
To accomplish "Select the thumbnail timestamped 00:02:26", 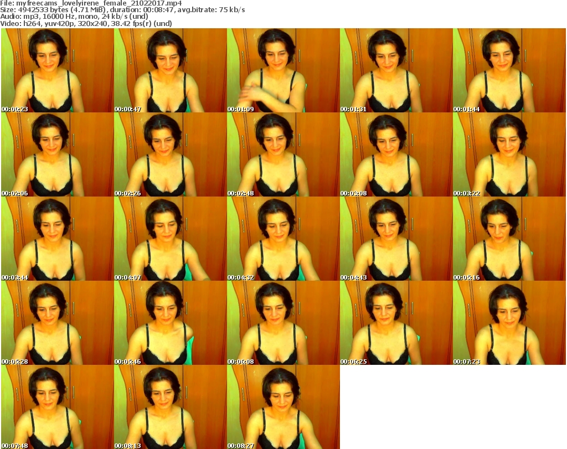I will pyautogui.click(x=171, y=154).
